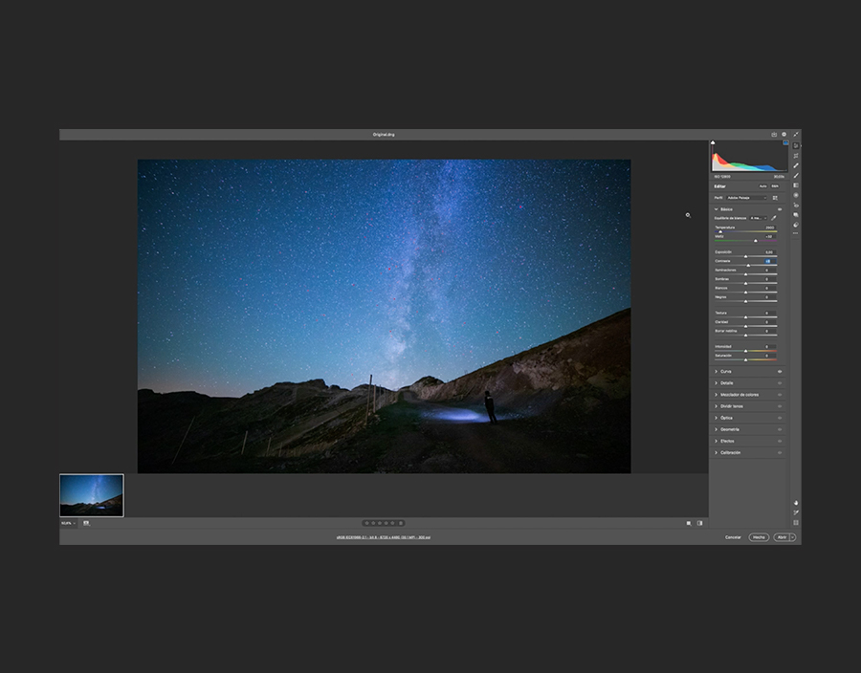Select the Spot Removal tool
Screen dimensions: 861x673
[796, 165]
